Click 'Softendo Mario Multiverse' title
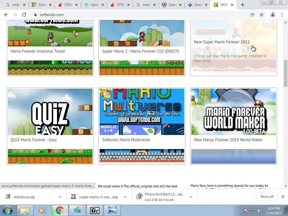 pyautogui.click(x=126, y=140)
